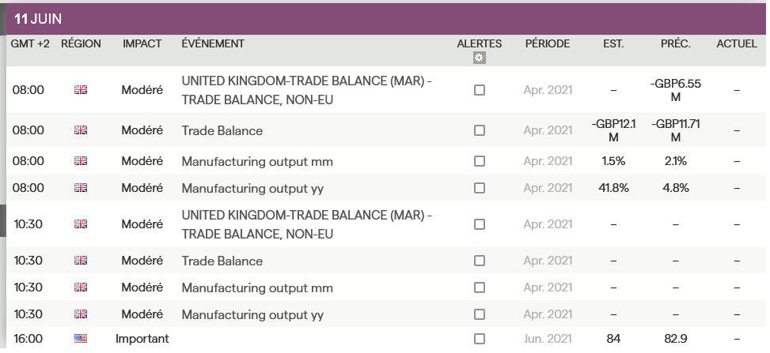
Task: Check alert box for 16:00 Important event
Action: (x=479, y=339)
